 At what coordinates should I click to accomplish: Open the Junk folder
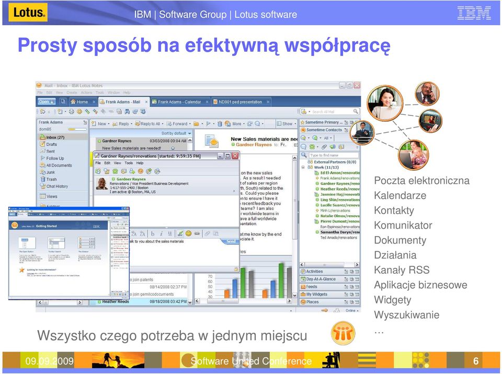pos(51,172)
